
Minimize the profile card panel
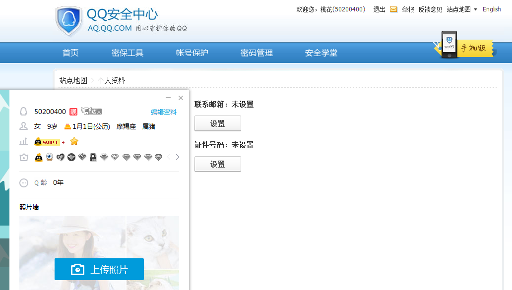point(168,98)
